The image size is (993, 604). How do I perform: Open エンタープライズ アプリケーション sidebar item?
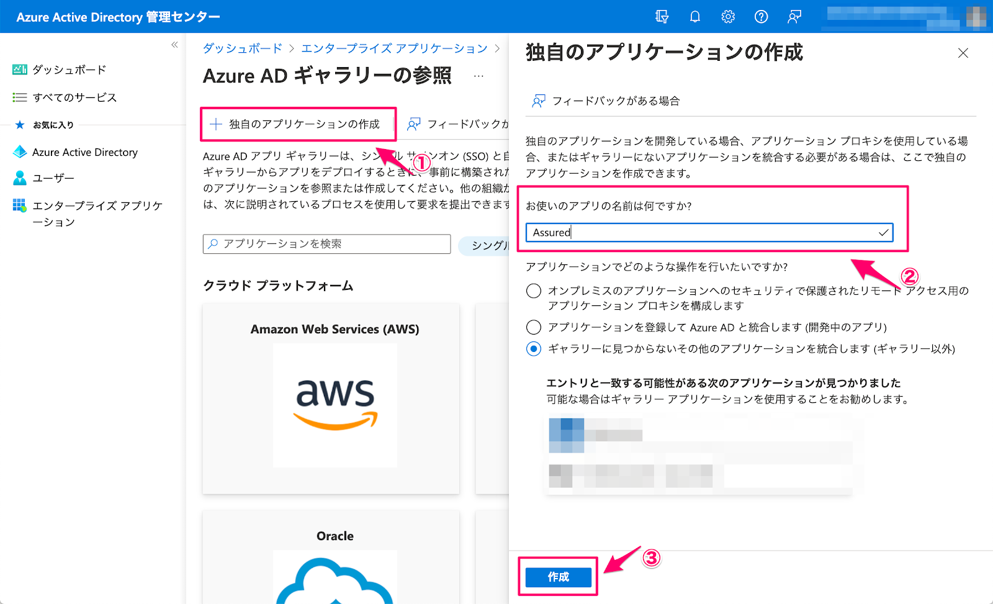(x=97, y=214)
